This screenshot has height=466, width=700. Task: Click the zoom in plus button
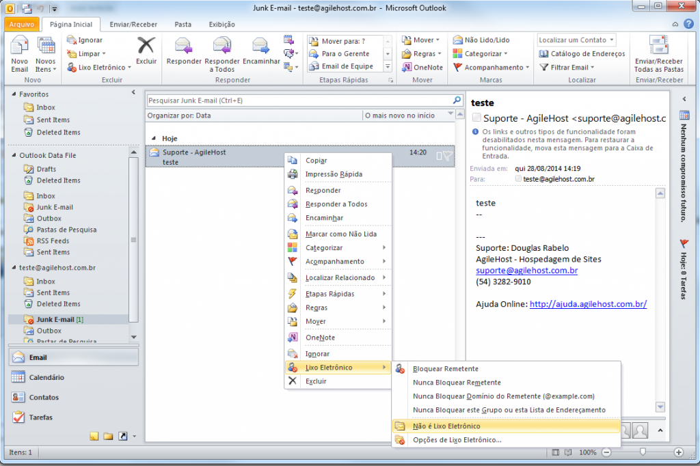[x=679, y=452]
